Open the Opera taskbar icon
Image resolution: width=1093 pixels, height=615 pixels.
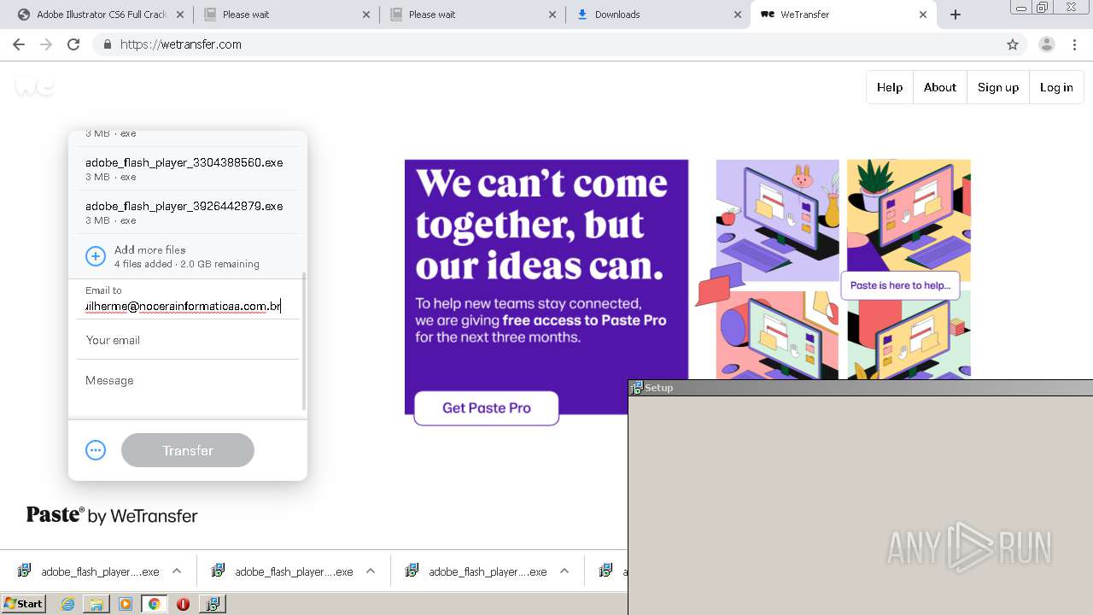point(183,604)
